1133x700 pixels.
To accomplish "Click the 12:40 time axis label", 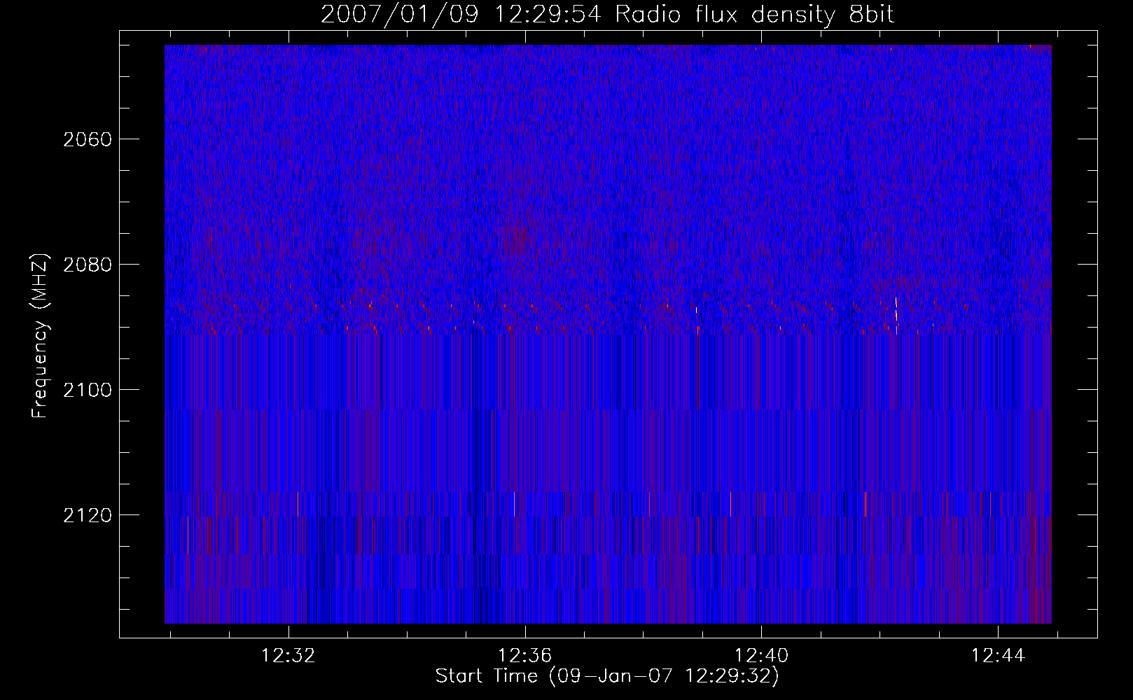I will 761,656.
